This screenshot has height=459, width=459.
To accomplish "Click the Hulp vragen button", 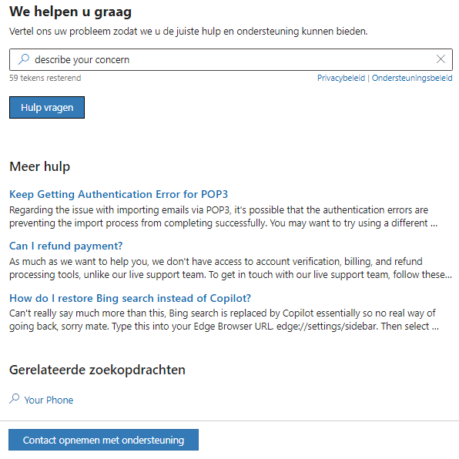I will pos(47,107).
